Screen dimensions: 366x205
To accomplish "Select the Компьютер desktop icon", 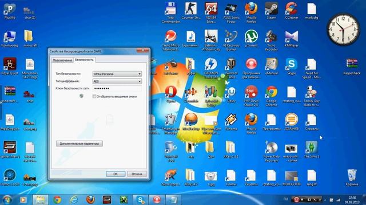I will [10, 39].
